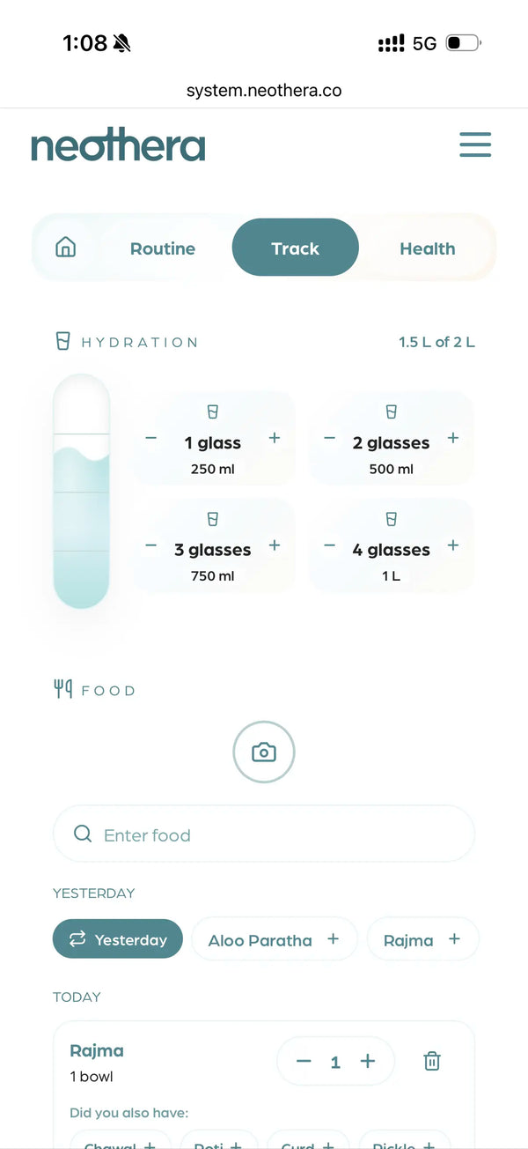The width and height of the screenshot is (528, 1149).
Task: Open the hamburger menu
Action: [475, 145]
